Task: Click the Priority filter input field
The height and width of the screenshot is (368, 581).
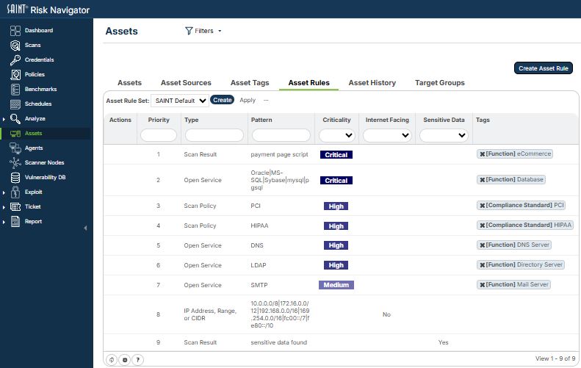Action: coord(159,135)
